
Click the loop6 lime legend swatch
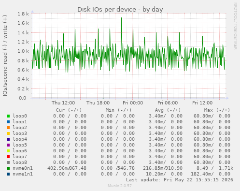click(x=8, y=151)
